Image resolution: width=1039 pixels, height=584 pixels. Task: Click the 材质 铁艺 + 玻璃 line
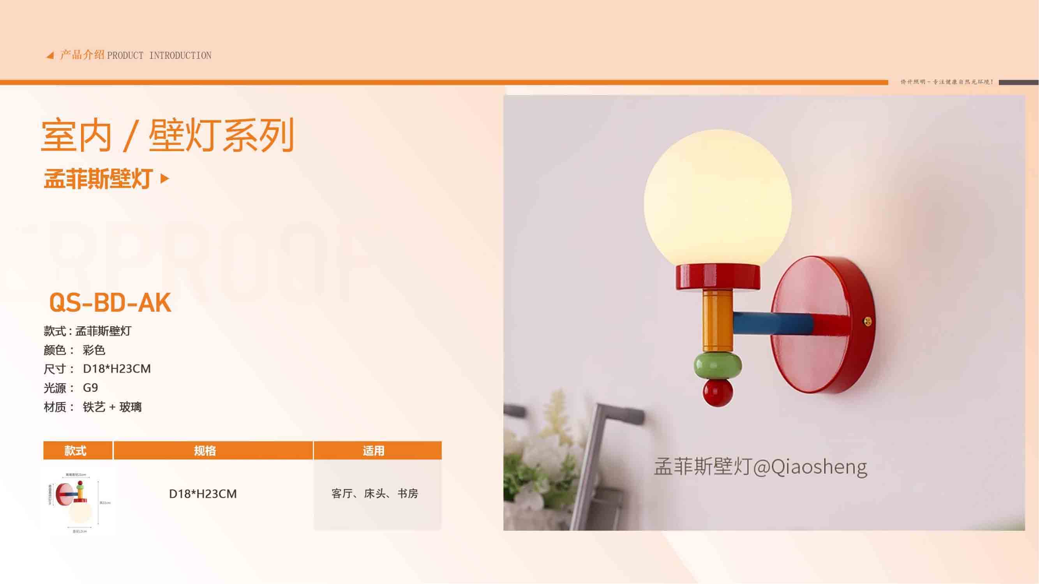coord(93,407)
